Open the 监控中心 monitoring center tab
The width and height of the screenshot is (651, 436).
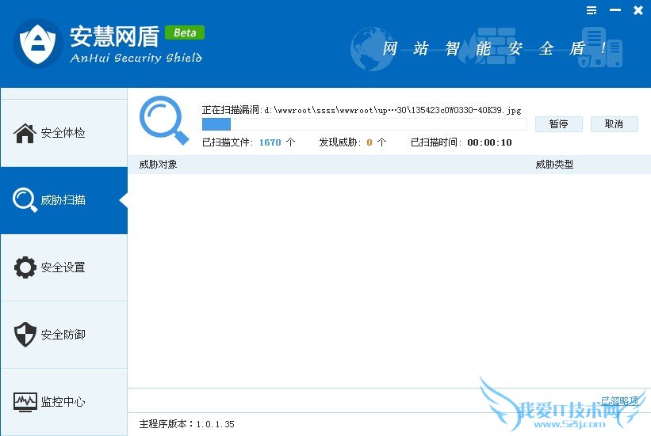63,402
